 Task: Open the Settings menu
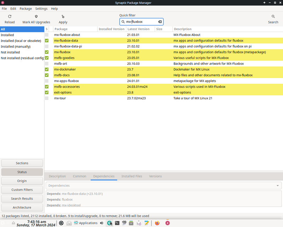(x=41, y=9)
